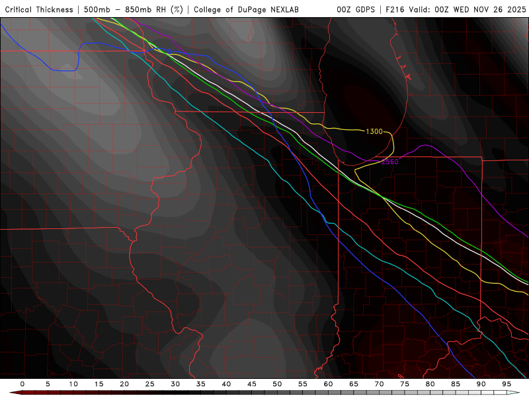529x396 pixels.
Task: Select the "40" tick on the RH scale
Action: (226, 384)
